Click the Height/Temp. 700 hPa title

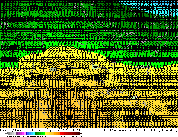[x=23, y=130]
